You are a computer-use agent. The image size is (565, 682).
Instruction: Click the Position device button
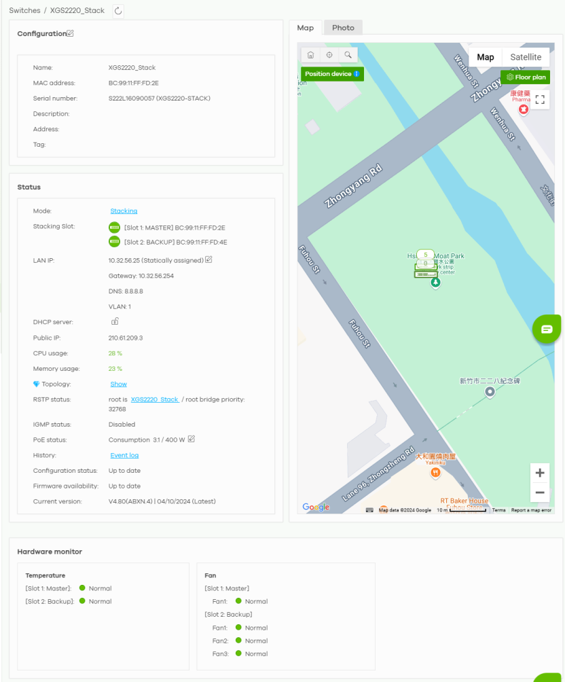pyautogui.click(x=332, y=74)
